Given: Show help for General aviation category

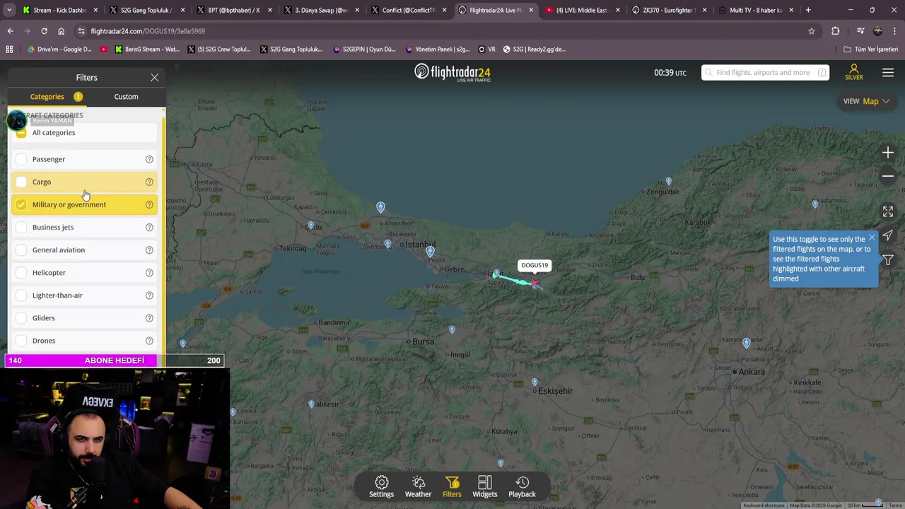Looking at the screenshot, I should [x=149, y=250].
